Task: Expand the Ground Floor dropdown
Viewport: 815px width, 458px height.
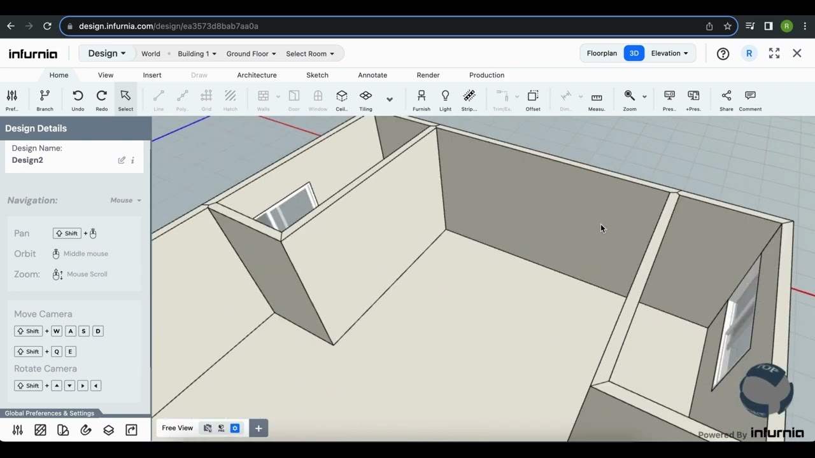Action: tap(251, 54)
